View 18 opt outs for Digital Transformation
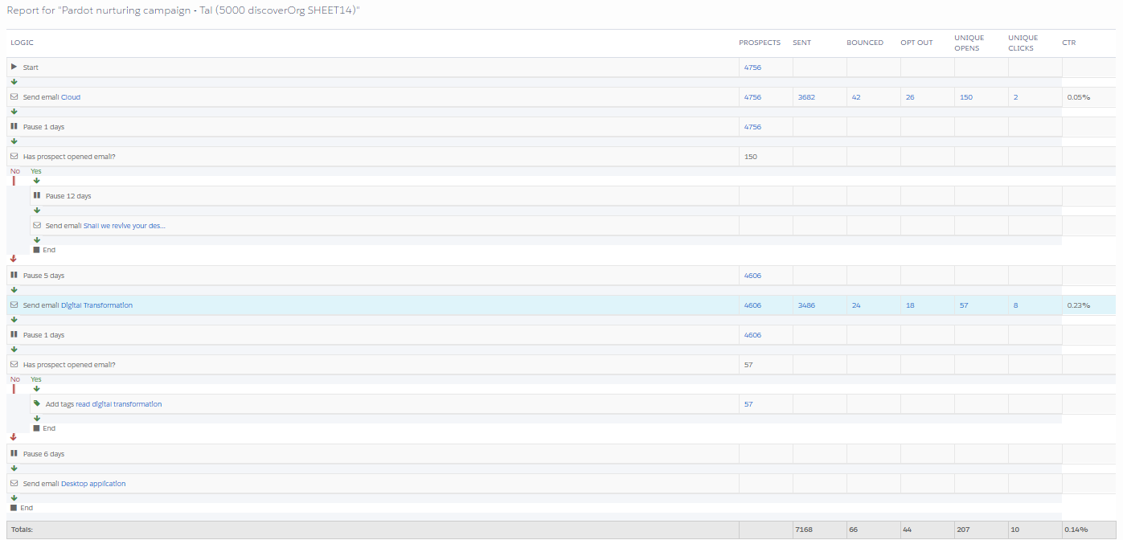 tap(909, 305)
